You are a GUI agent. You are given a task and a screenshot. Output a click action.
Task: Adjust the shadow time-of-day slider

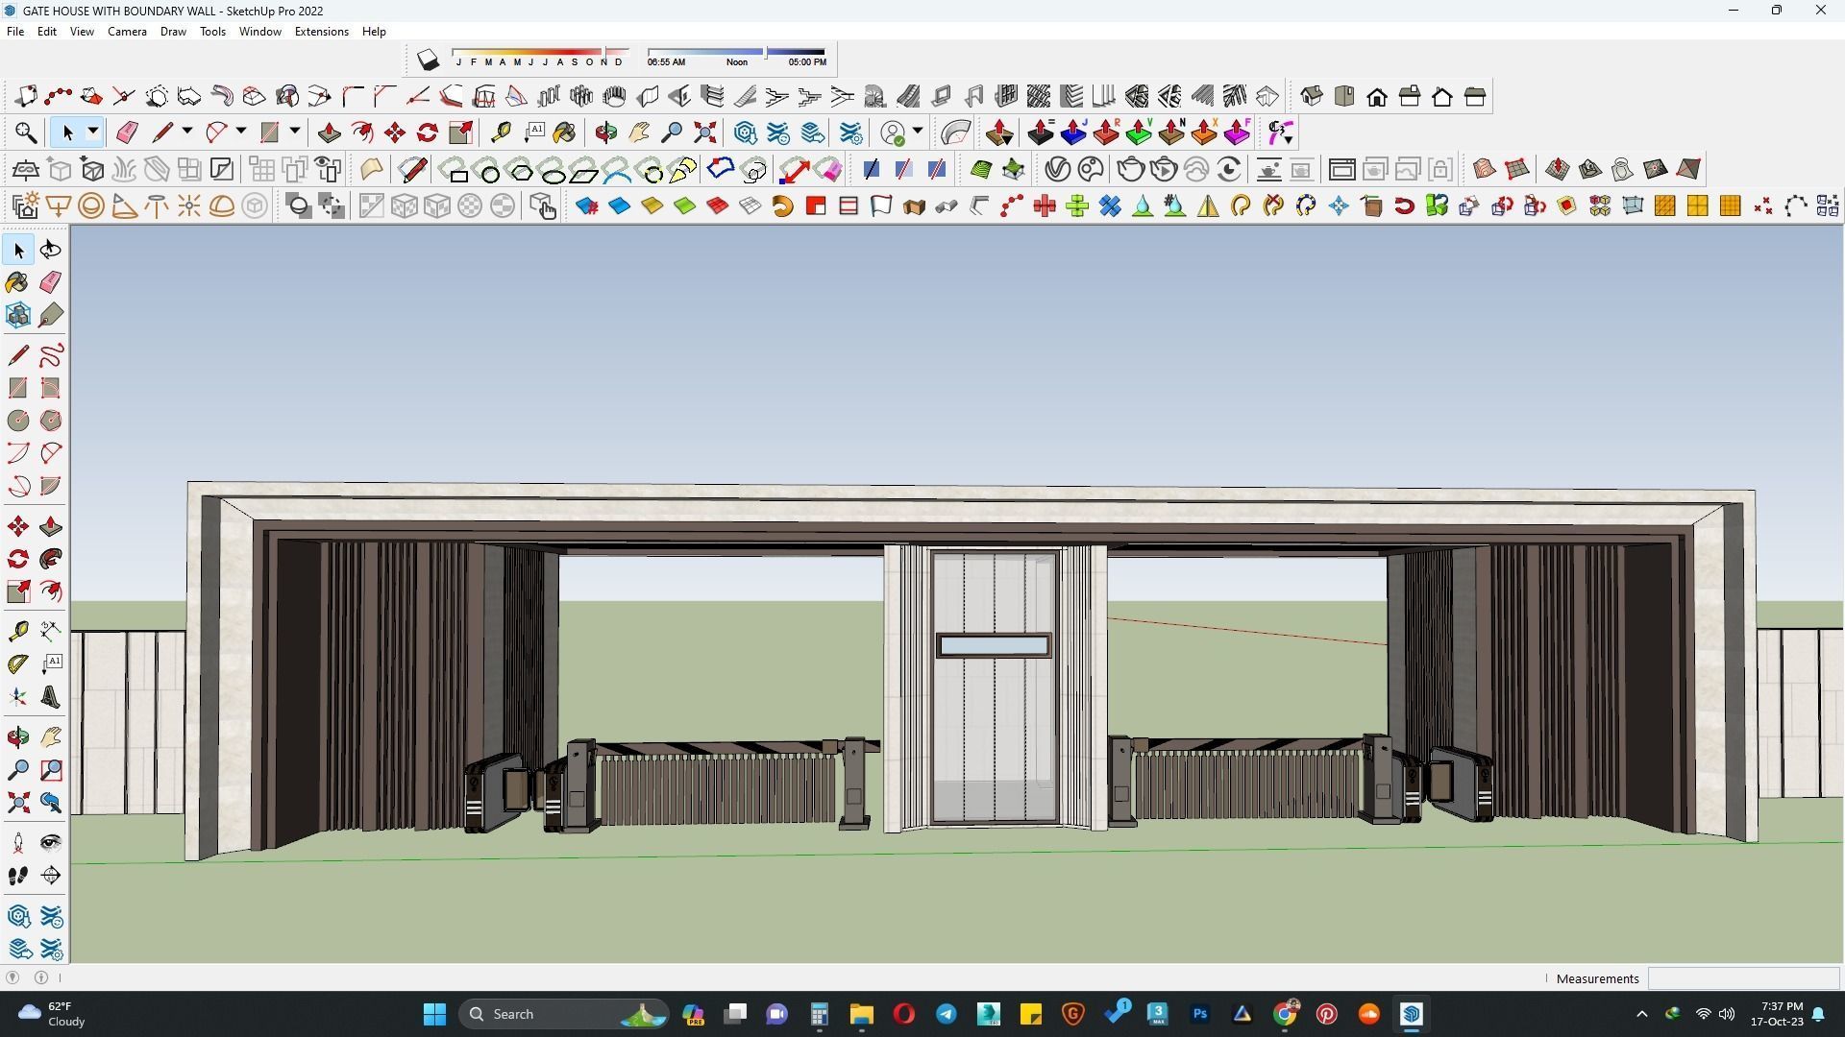point(765,52)
